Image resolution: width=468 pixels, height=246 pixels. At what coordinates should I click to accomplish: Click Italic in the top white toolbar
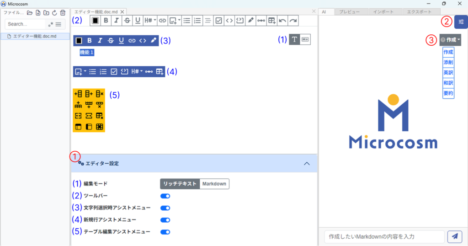(x=117, y=21)
